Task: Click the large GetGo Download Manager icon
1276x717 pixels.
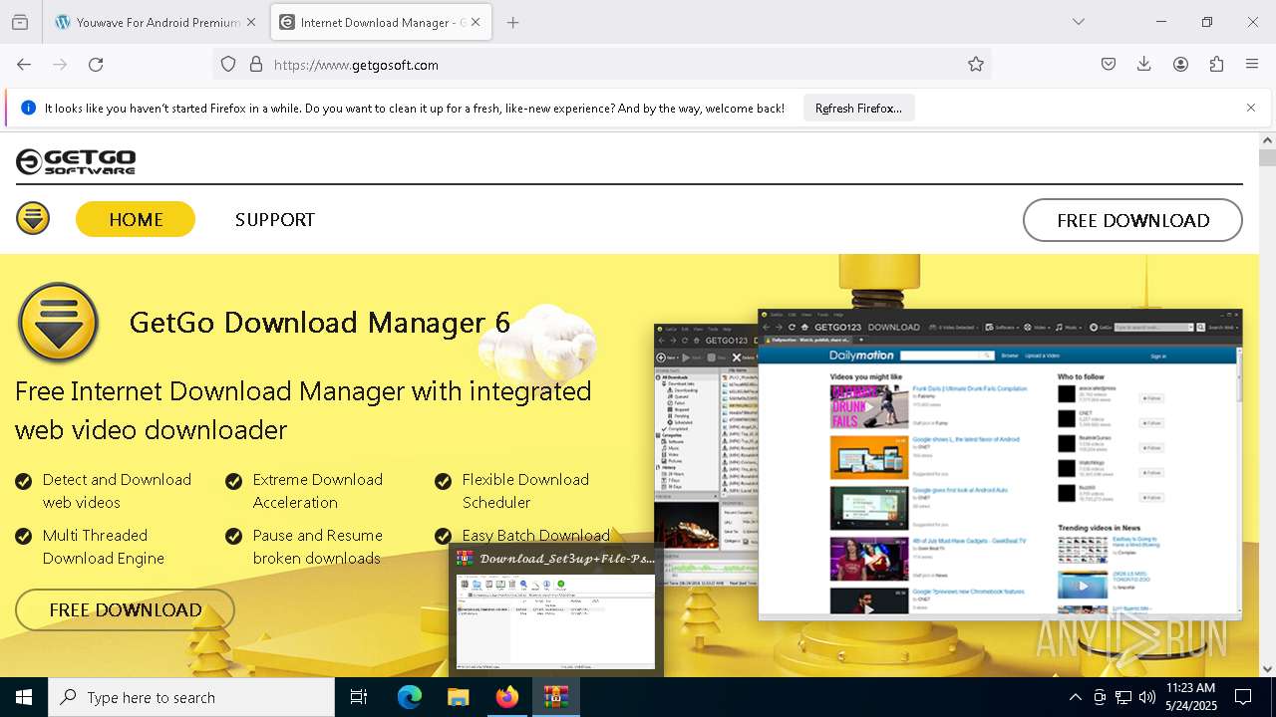Action: (x=58, y=323)
